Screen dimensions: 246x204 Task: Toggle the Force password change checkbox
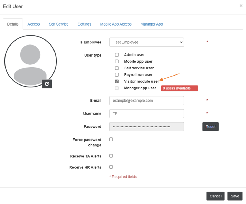click(x=111, y=139)
